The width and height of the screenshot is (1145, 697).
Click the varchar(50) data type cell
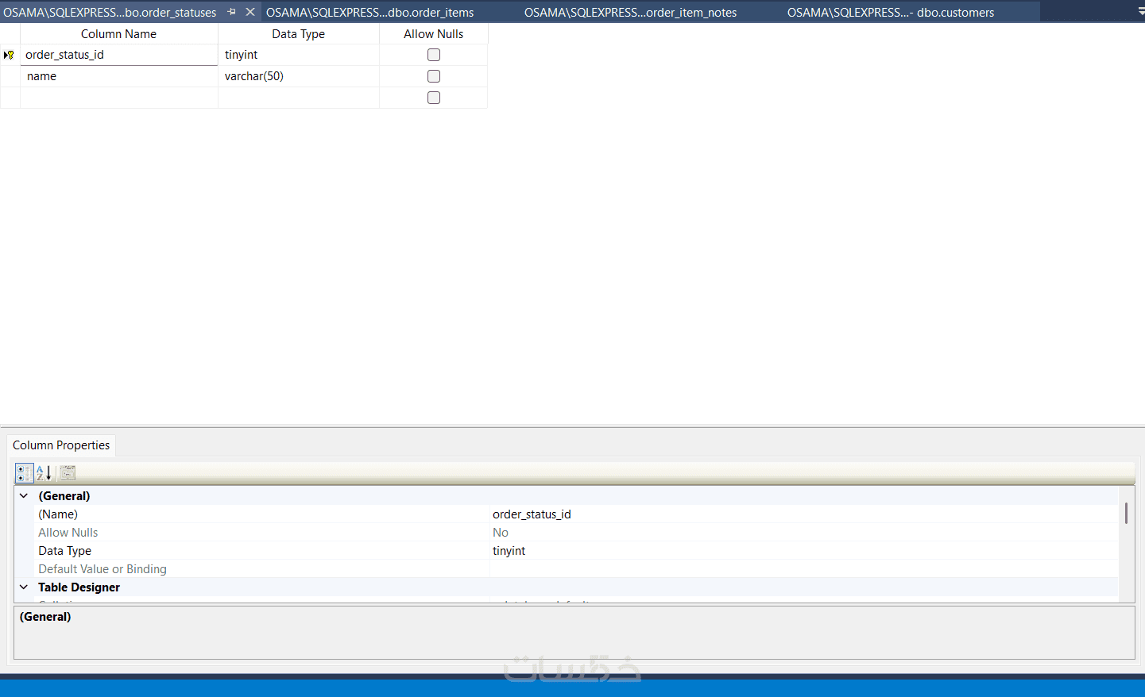[x=298, y=76]
